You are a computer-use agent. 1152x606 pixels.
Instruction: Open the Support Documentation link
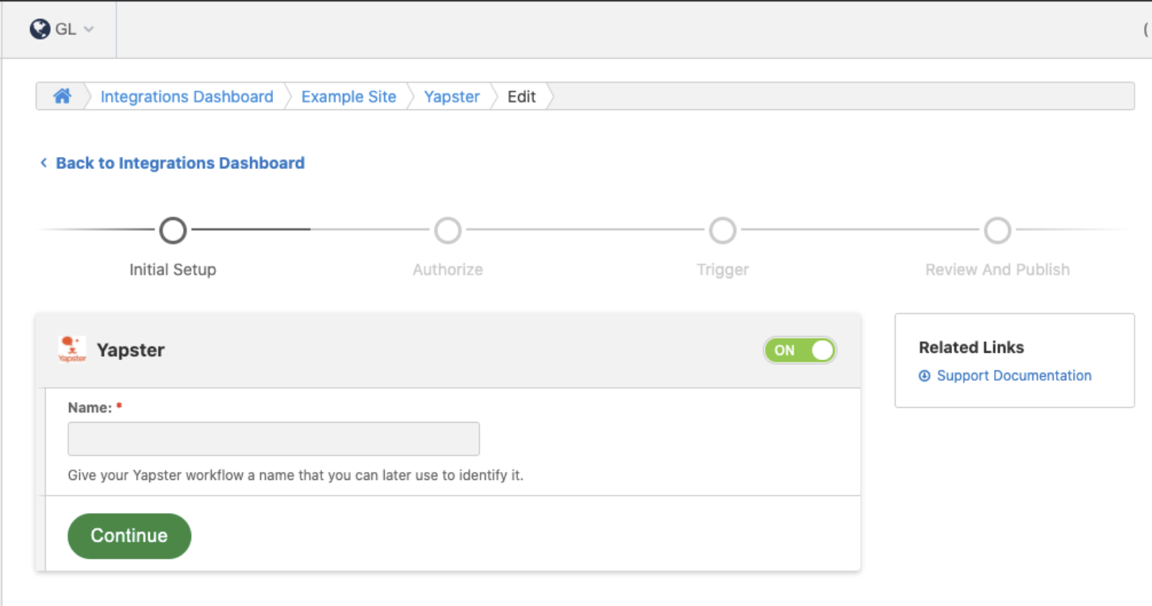[1013, 375]
